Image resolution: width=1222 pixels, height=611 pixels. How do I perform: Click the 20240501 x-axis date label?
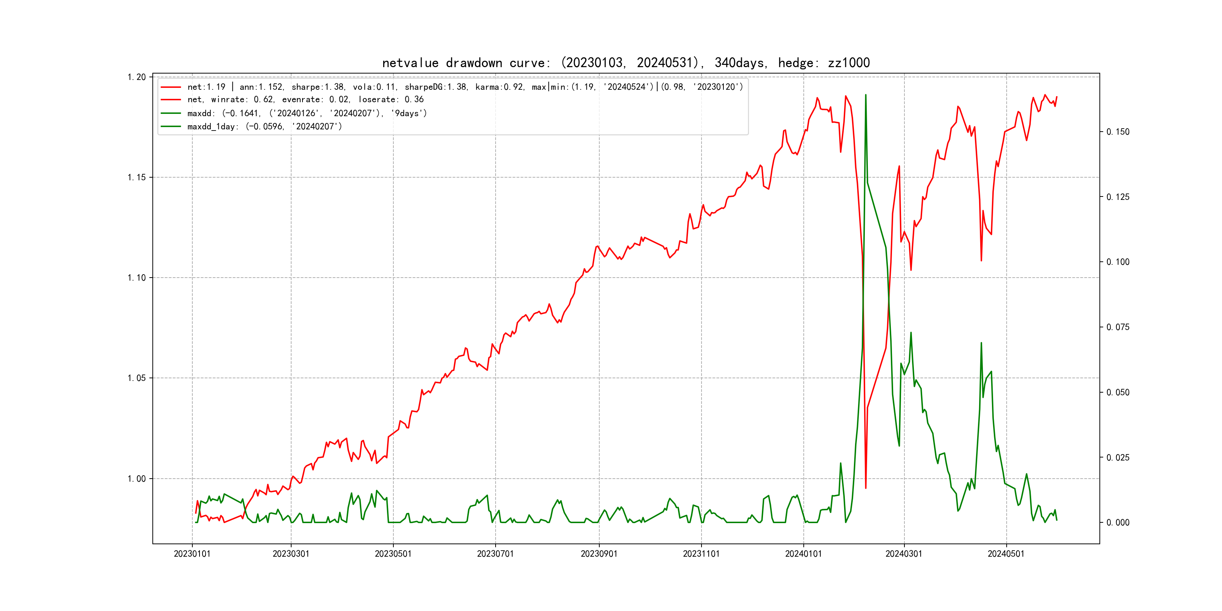[1006, 554]
